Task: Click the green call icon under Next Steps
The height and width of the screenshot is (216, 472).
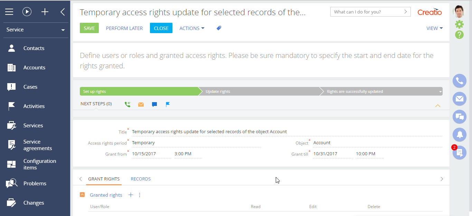Action: (x=128, y=104)
